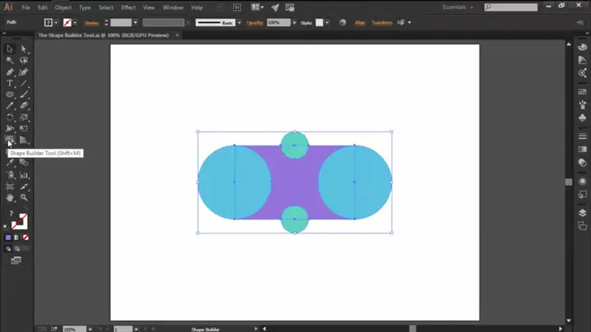Select the Curvature tool
Viewport: 591px width, 332px height.
24,71
